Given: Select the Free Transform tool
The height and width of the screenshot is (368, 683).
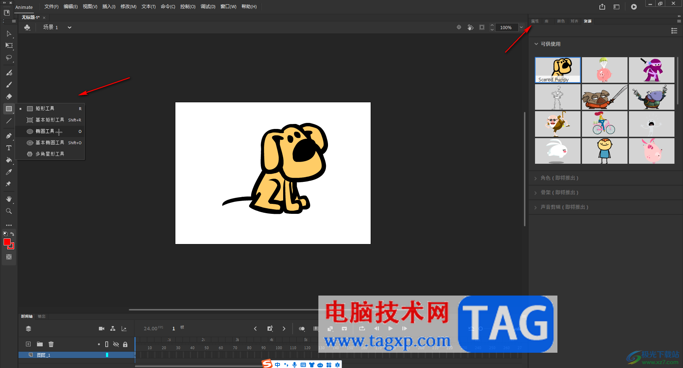Looking at the screenshot, I should coord(9,45).
